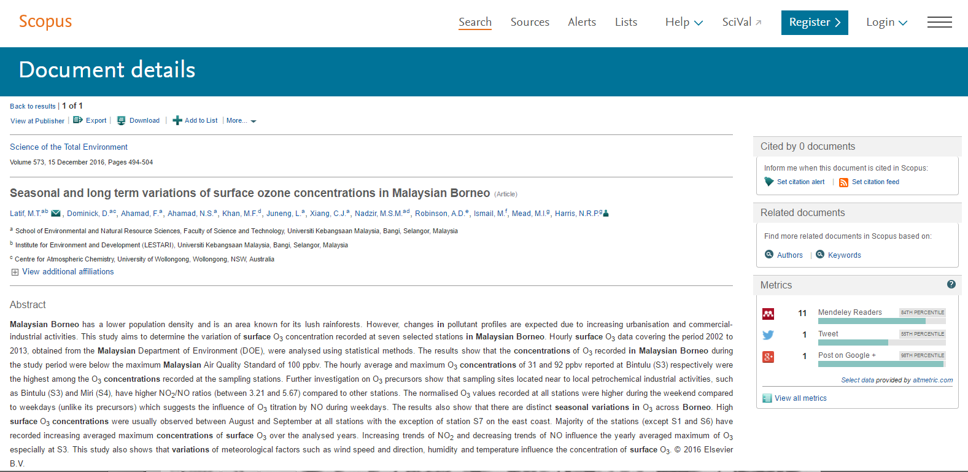The image size is (968, 472).
Task: Click the Post on Google+ percentile bar
Action: point(881,364)
